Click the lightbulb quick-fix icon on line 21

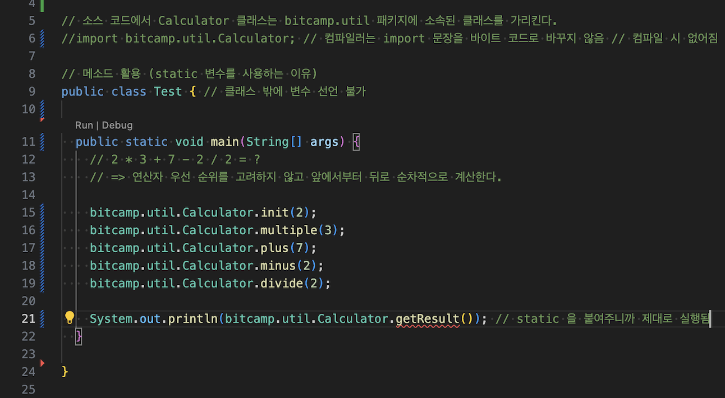coord(70,318)
